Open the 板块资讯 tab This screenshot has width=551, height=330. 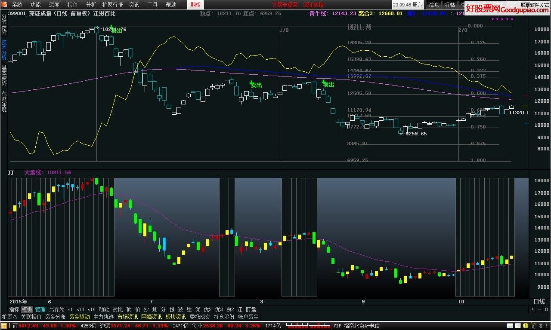click(176, 317)
